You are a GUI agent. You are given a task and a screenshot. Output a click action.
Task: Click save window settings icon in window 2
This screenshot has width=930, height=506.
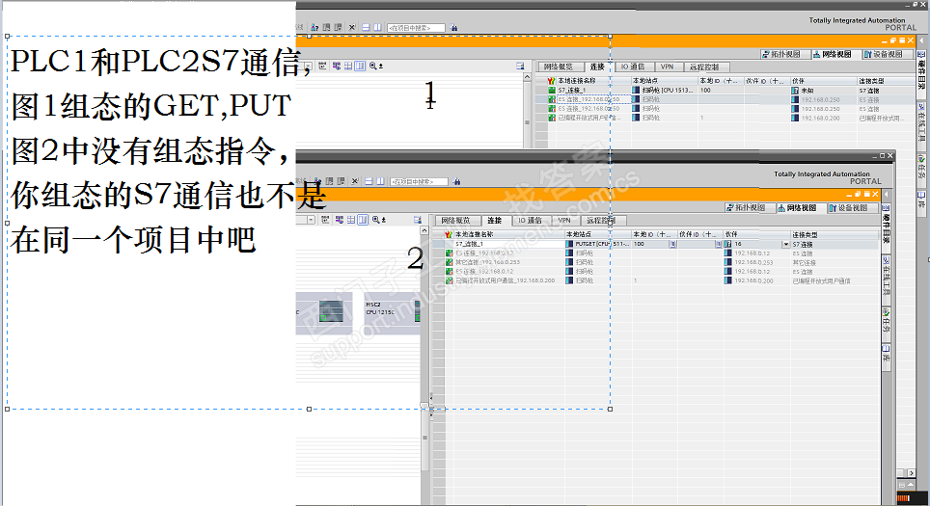[x=417, y=220]
